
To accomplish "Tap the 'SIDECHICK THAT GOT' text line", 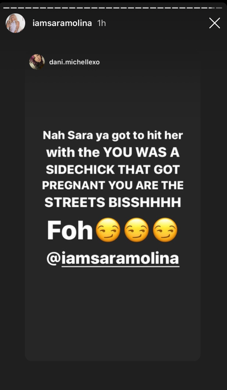I will 113,169.
